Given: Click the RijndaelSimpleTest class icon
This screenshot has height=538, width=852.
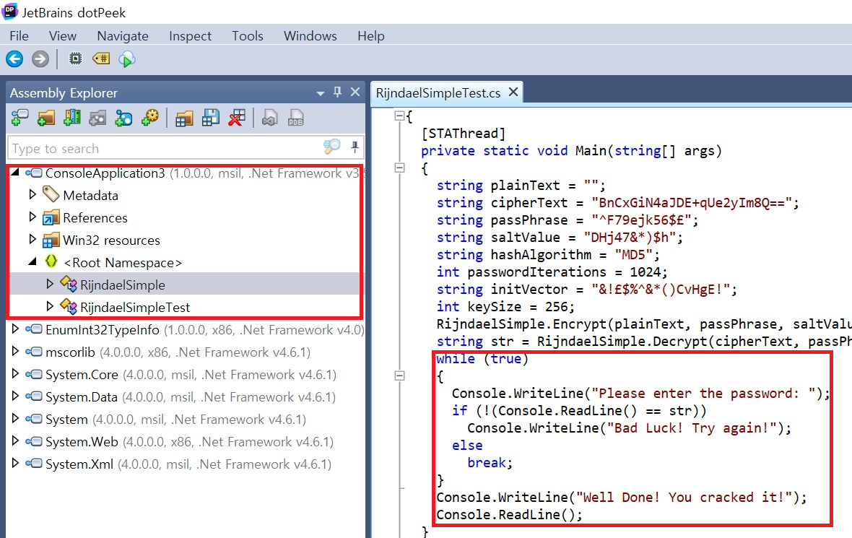Looking at the screenshot, I should (x=69, y=306).
